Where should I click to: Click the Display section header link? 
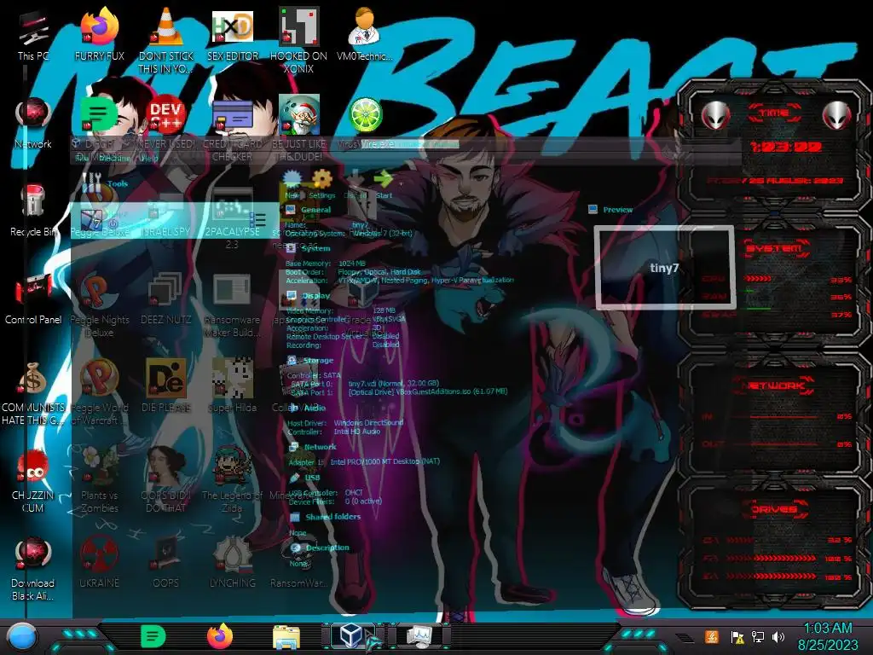[x=315, y=296]
